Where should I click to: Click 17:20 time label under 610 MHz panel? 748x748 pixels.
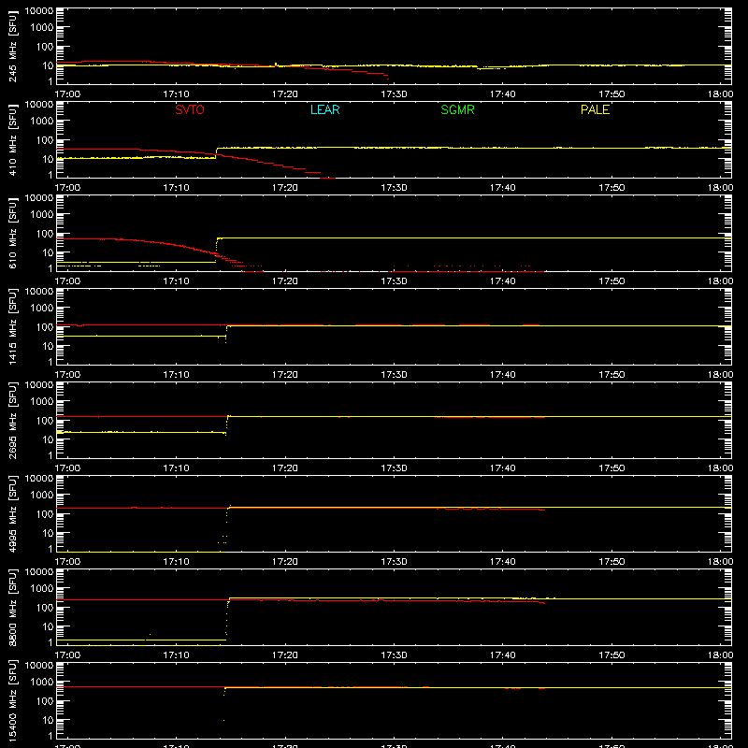[x=285, y=281]
